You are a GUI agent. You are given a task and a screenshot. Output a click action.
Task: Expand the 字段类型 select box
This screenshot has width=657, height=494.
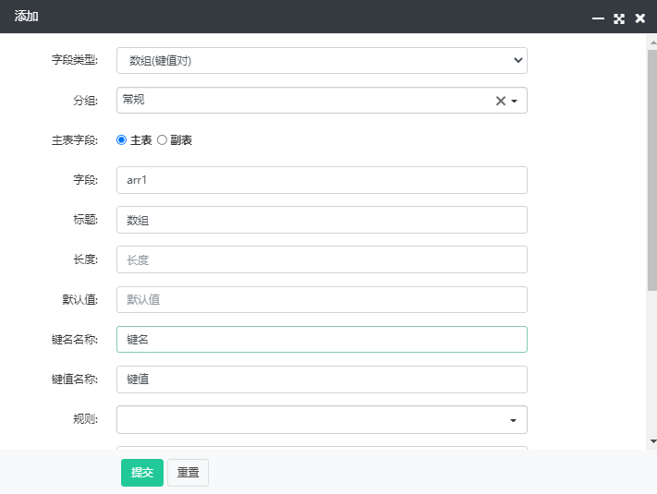tap(322, 60)
